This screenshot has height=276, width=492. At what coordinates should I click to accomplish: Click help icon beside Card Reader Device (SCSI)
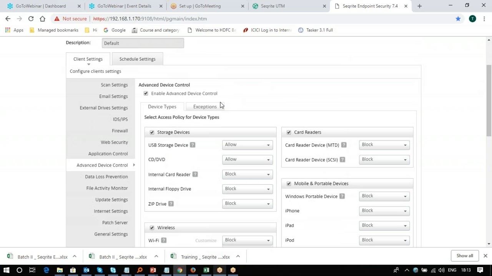point(342,159)
